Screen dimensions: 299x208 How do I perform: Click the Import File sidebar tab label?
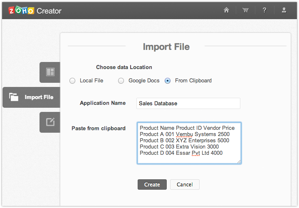[x=39, y=97]
